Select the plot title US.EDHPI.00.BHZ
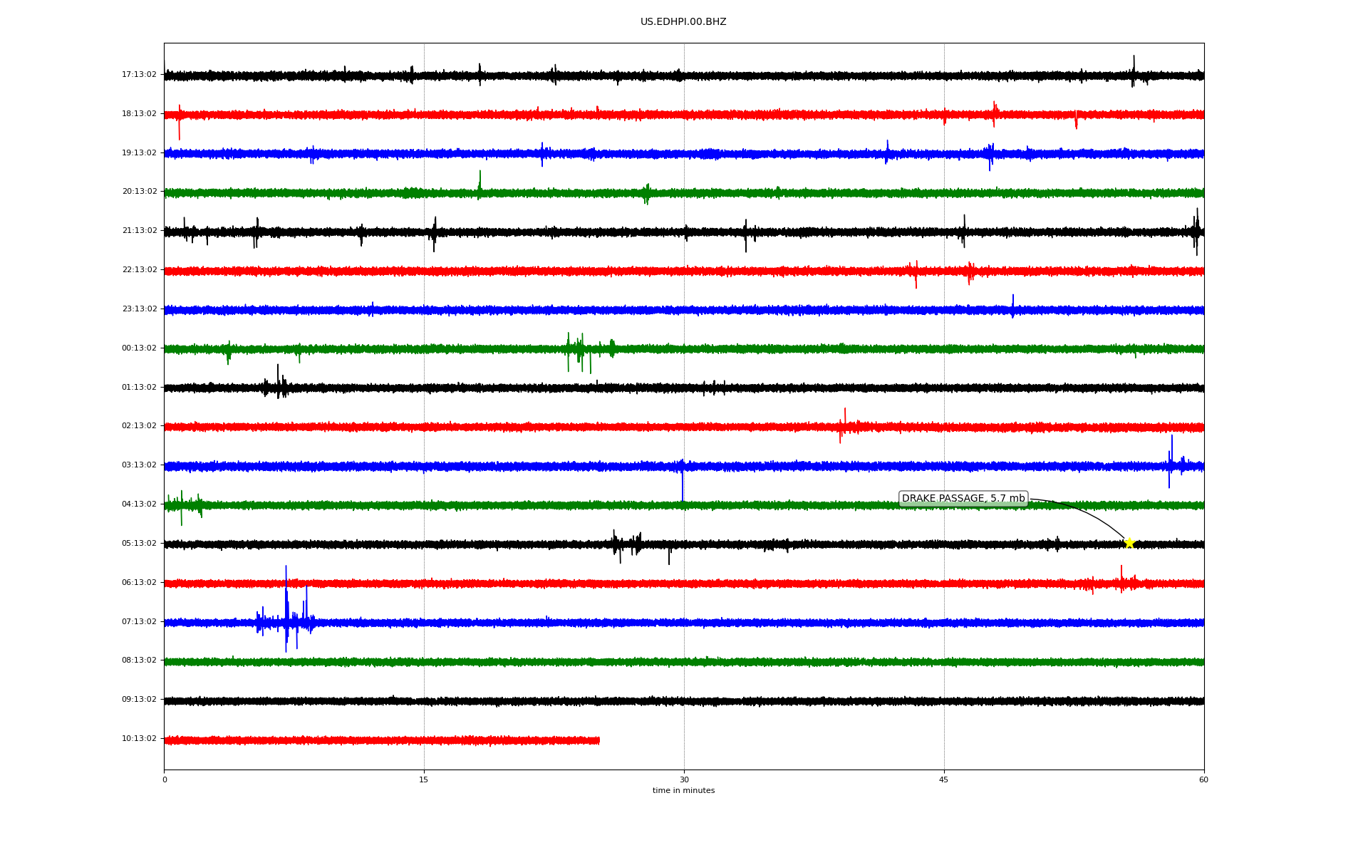 click(683, 22)
